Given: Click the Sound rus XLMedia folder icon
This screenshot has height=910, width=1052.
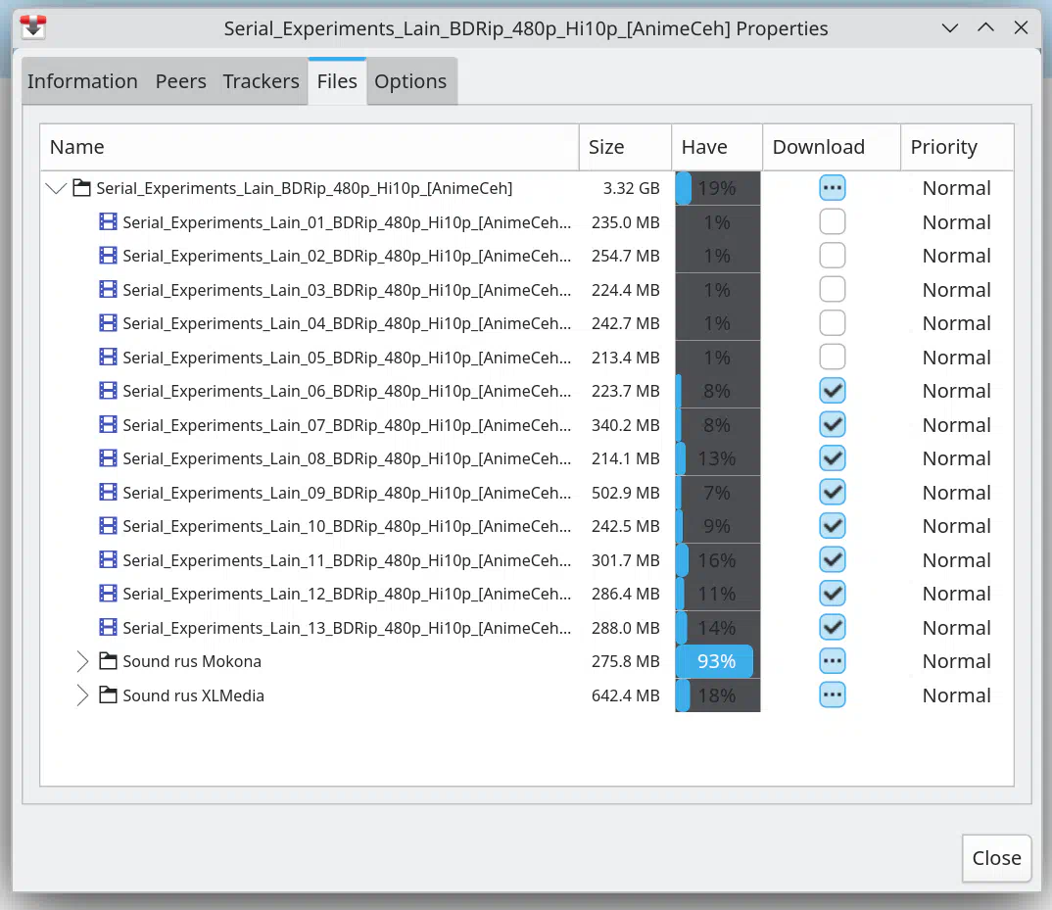Looking at the screenshot, I should (108, 694).
